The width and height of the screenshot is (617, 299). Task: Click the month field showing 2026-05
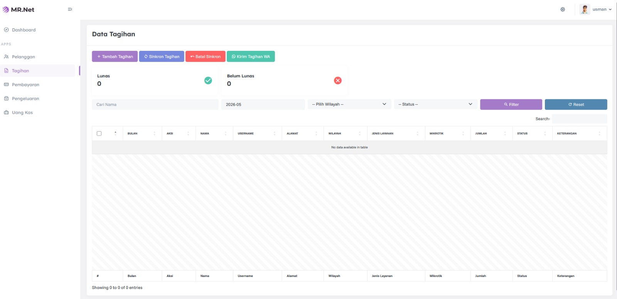[x=263, y=104]
